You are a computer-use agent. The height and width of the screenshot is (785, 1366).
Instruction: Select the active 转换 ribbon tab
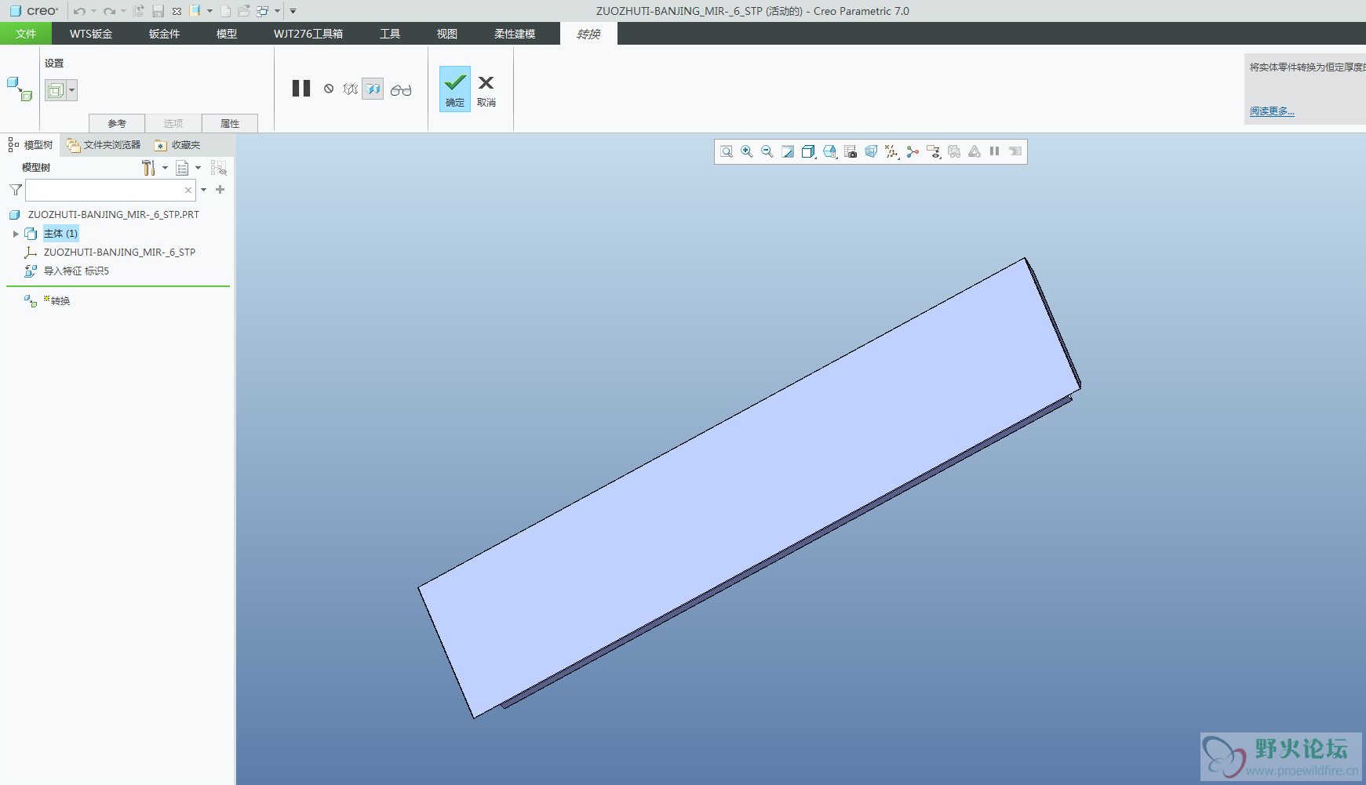pos(588,34)
